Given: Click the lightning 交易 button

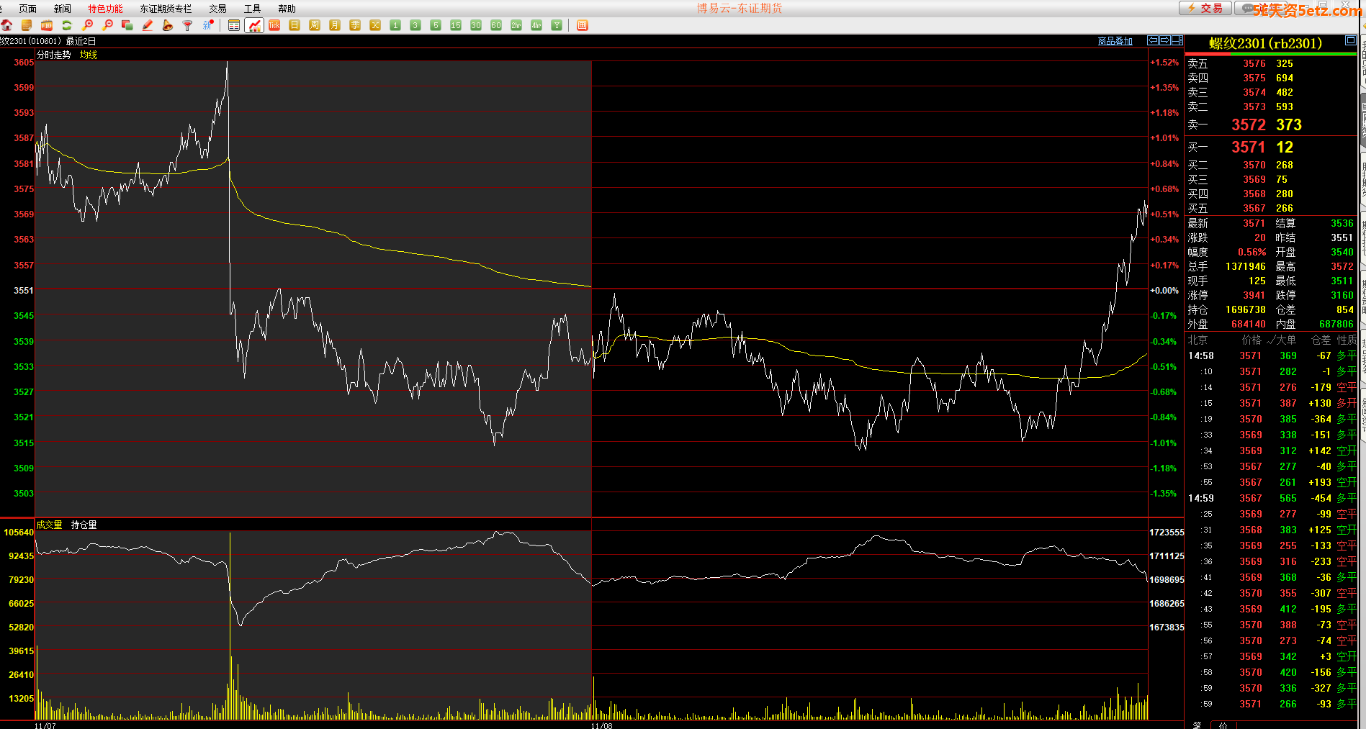Looking at the screenshot, I should pyautogui.click(x=1205, y=8).
